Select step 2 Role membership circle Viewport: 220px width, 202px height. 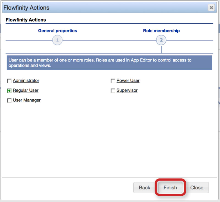click(161, 40)
